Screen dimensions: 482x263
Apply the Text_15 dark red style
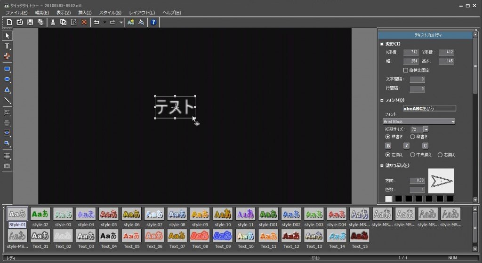pyautogui.click(x=359, y=236)
